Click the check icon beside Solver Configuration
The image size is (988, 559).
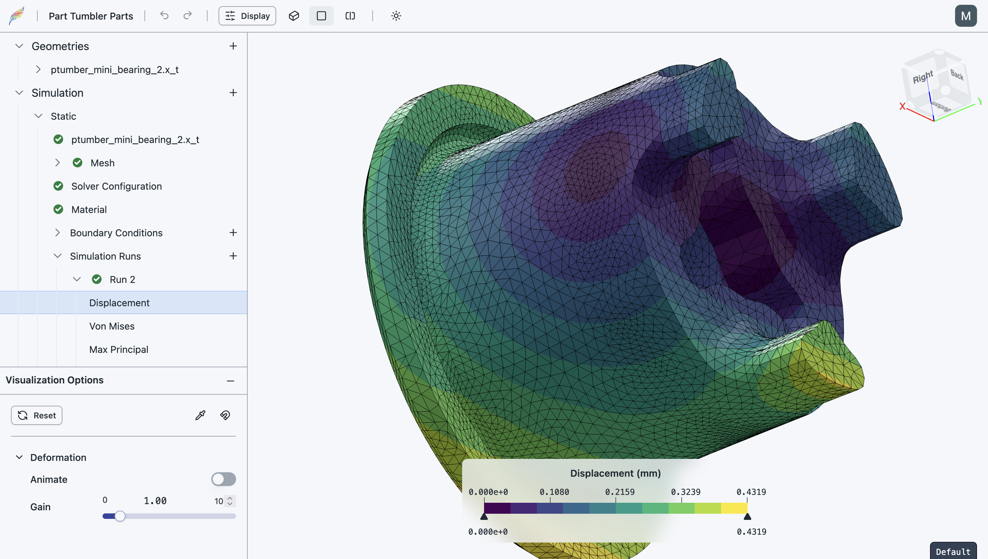click(x=58, y=186)
